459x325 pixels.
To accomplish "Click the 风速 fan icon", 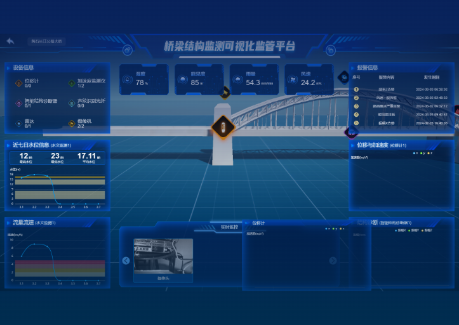I will tap(293, 79).
